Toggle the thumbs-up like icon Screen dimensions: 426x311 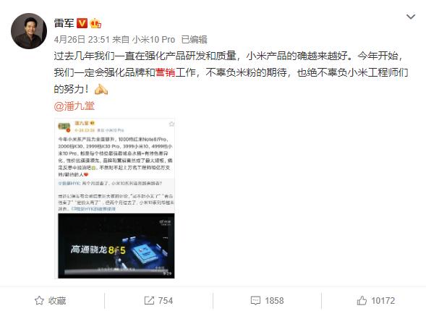pyautogui.click(x=362, y=300)
